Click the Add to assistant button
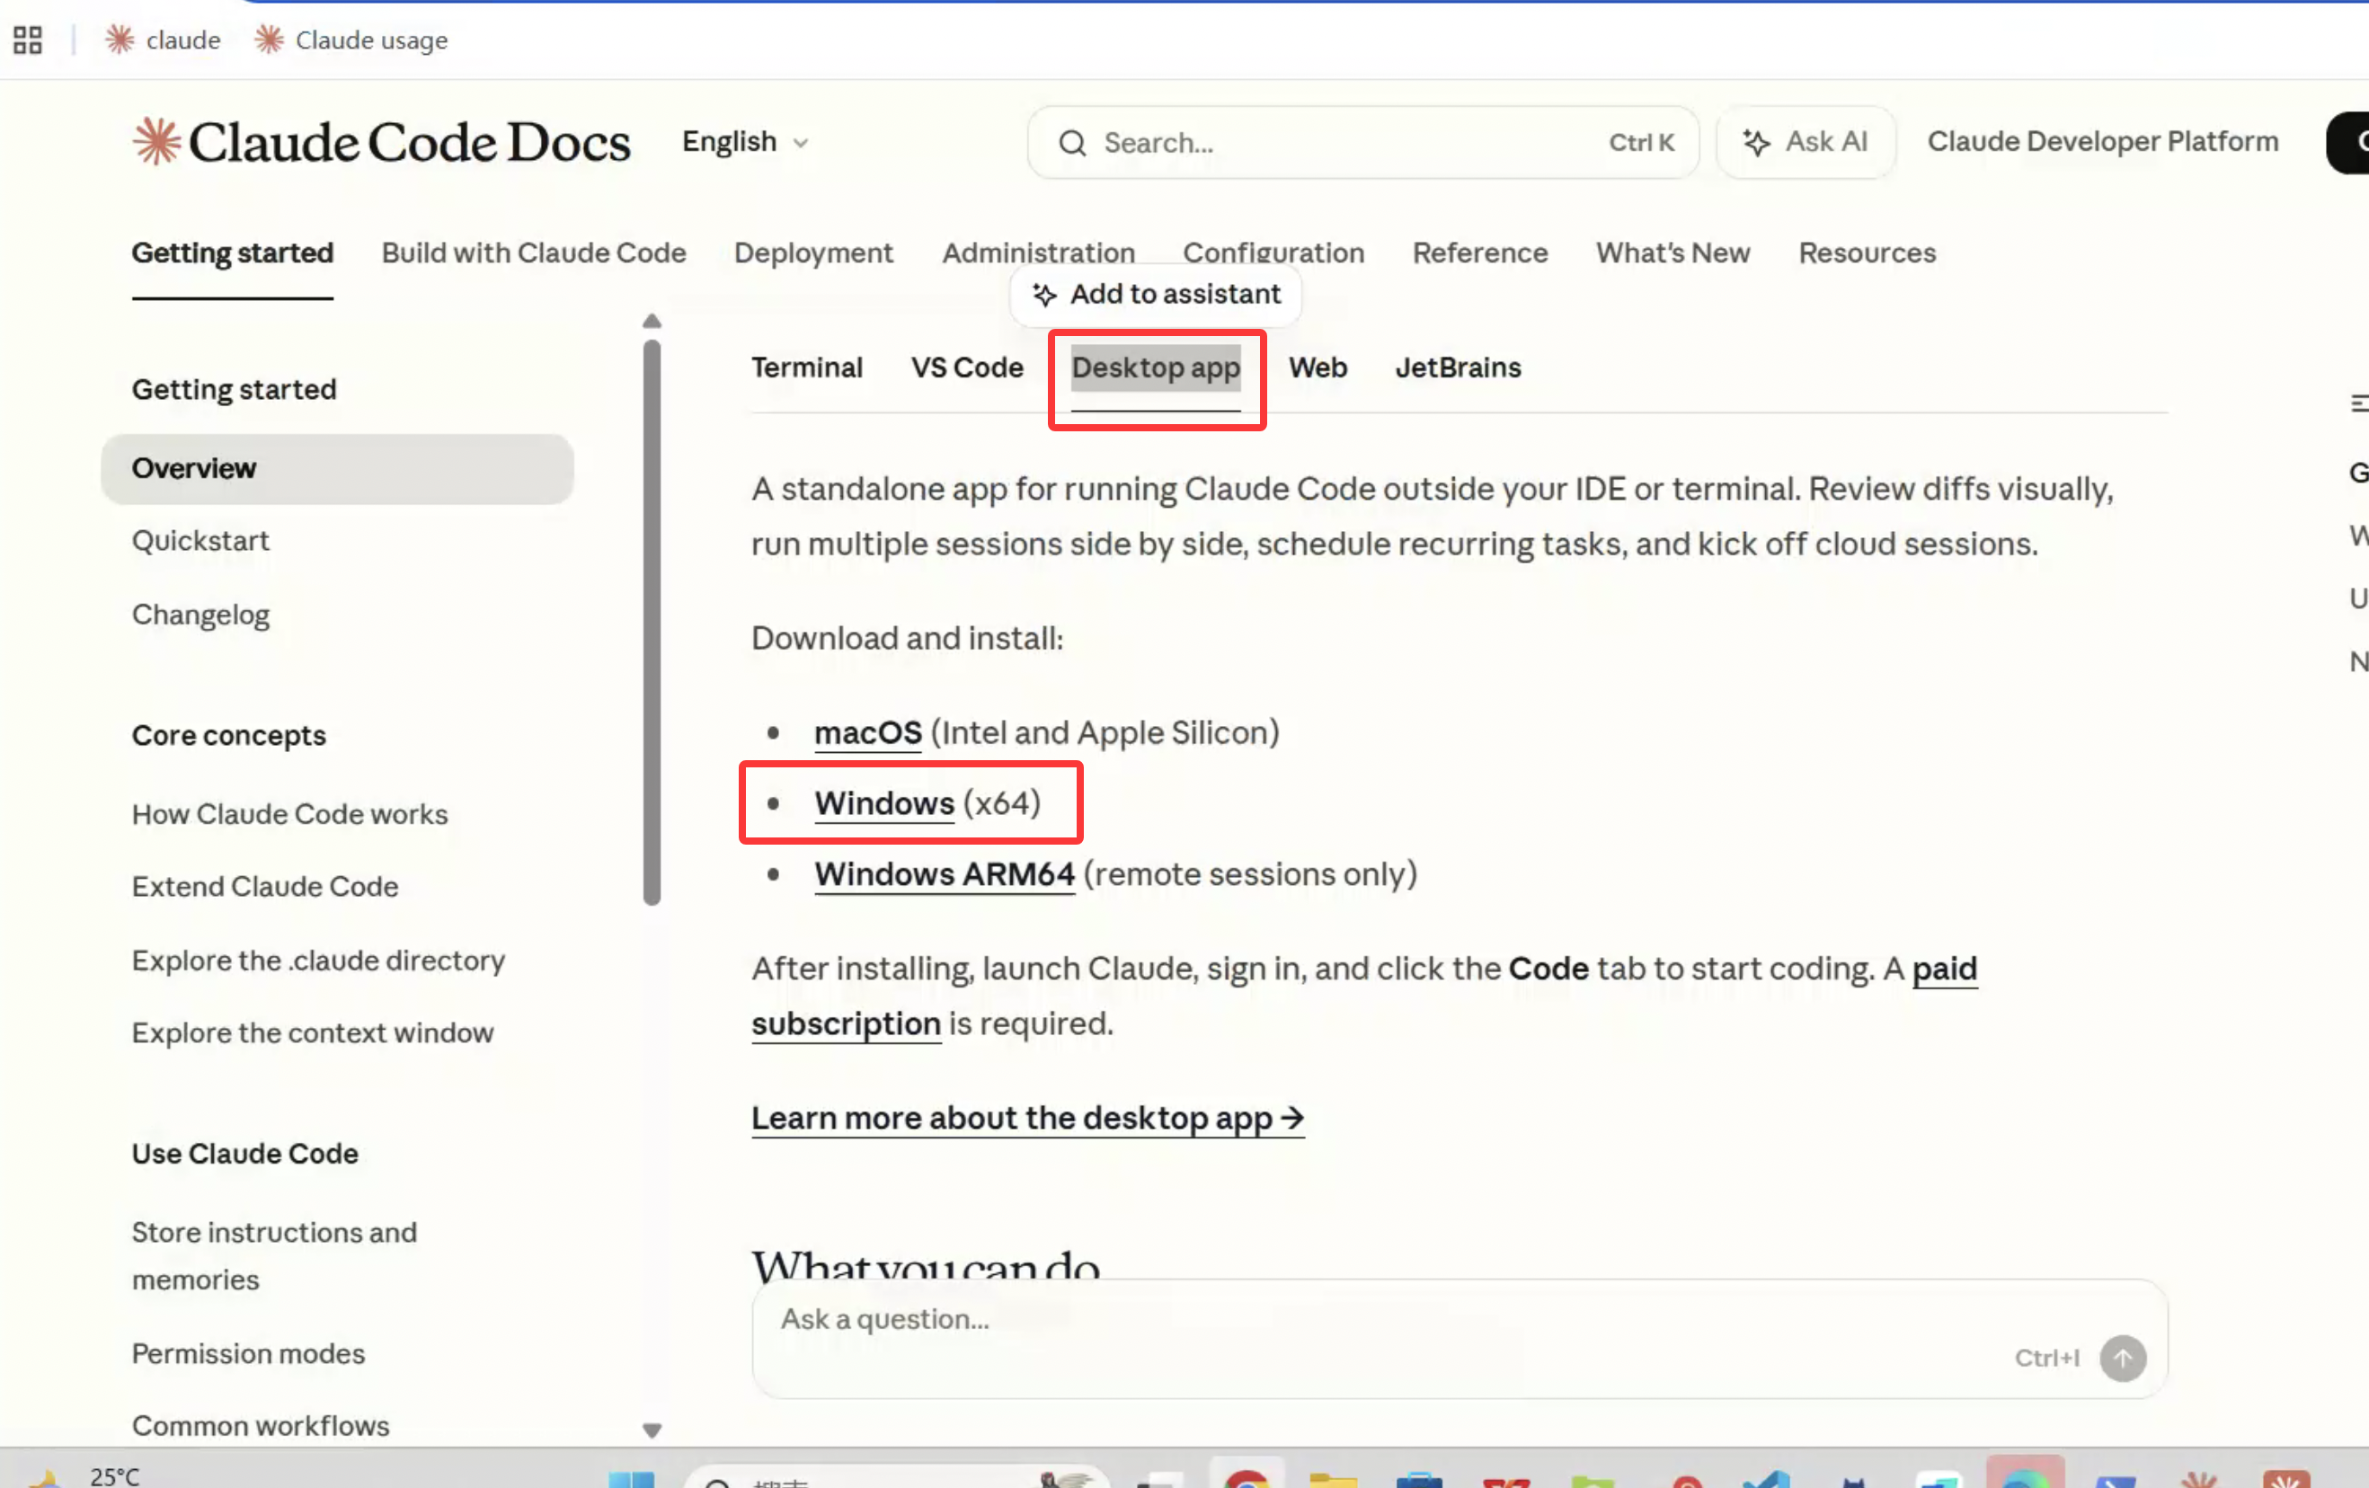The width and height of the screenshot is (2369, 1488). pyautogui.click(x=1155, y=294)
